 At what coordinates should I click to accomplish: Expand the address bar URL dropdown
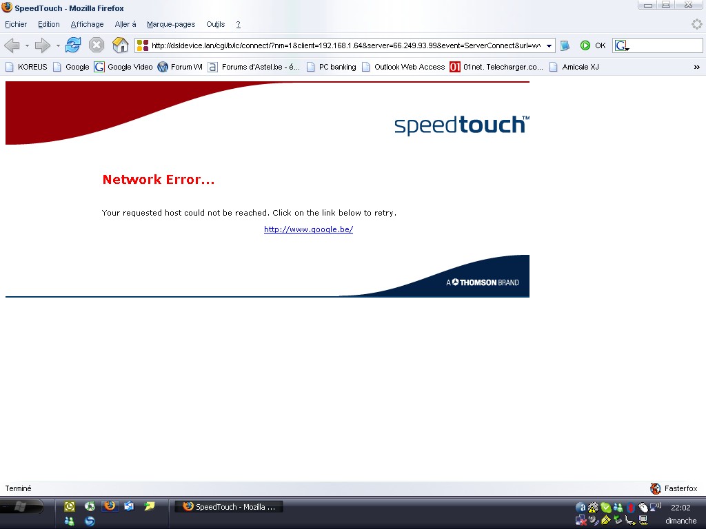pyautogui.click(x=549, y=46)
